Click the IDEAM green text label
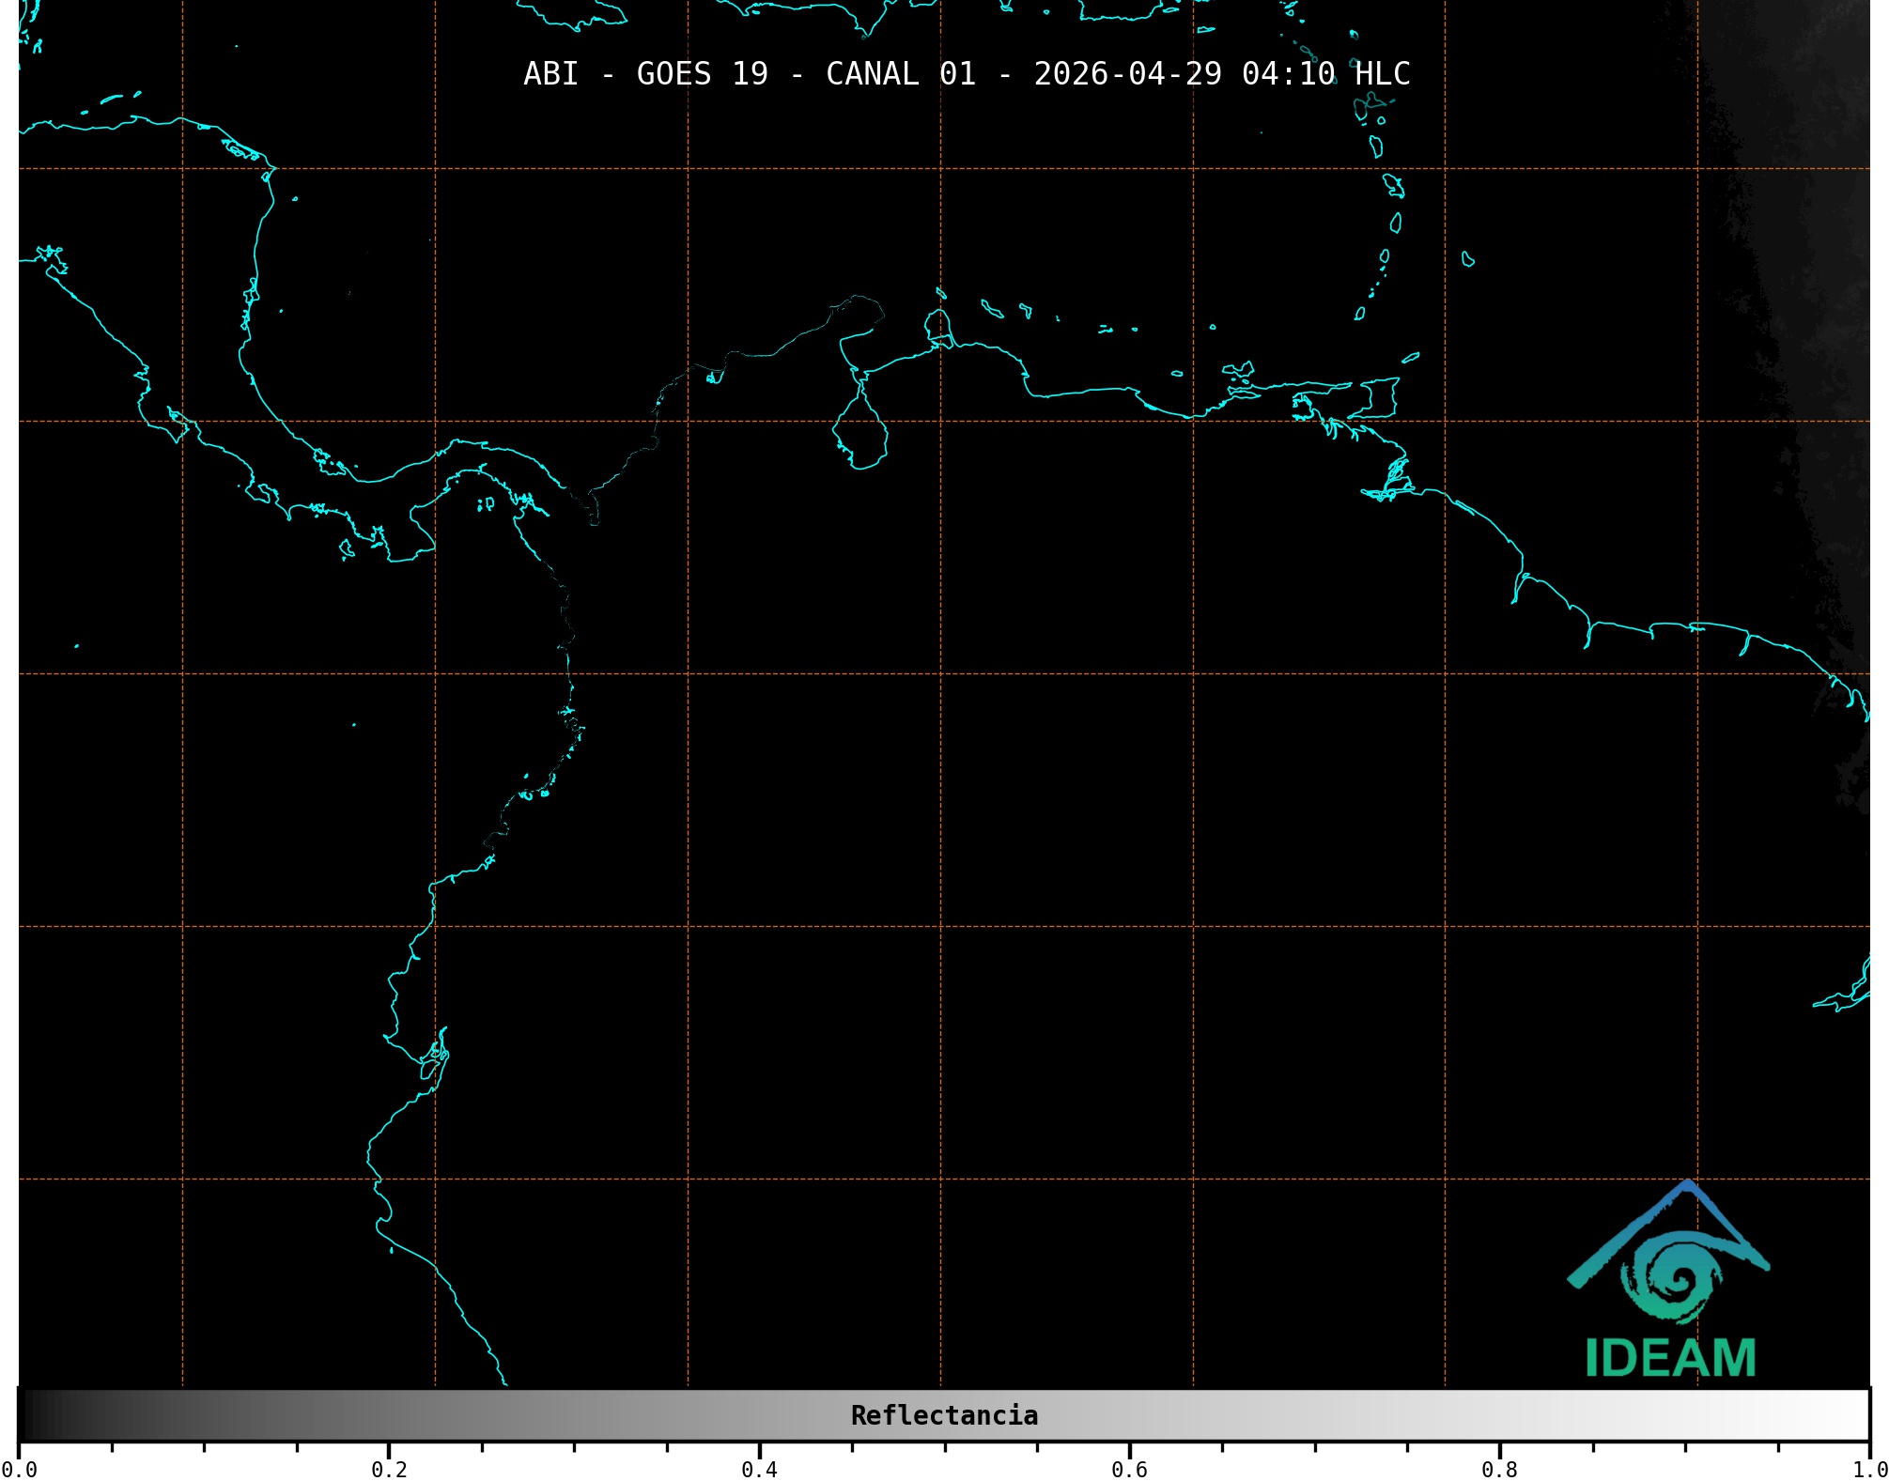This screenshot has height=1481, width=1889. [1670, 1358]
